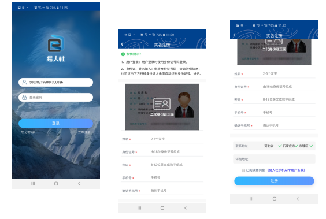The height and width of the screenshot is (219, 326).
Task: Focus 身份证号 field on the 11:20 screen
Action: (162, 152)
